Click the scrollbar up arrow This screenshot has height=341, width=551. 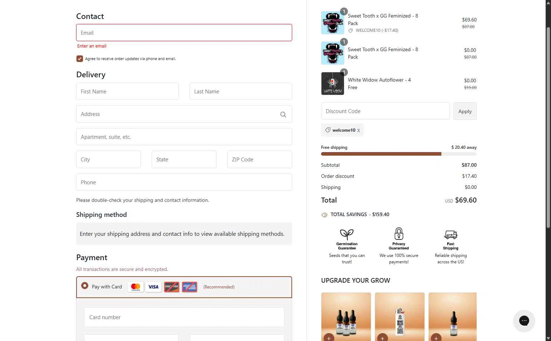coord(548,3)
